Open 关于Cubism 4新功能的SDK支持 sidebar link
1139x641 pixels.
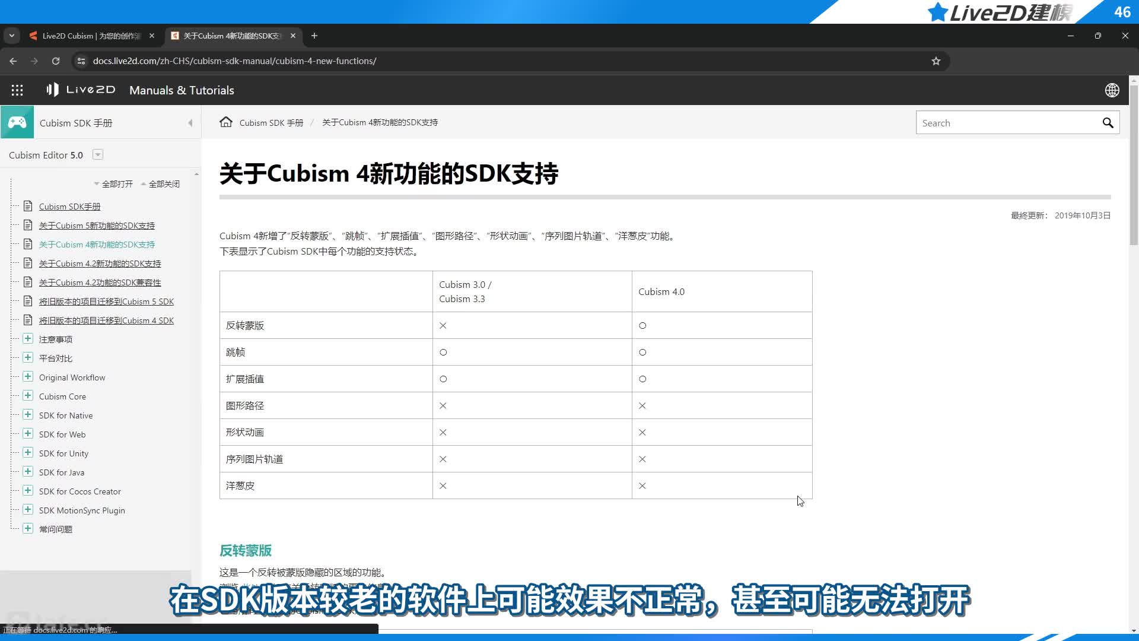[x=97, y=245]
